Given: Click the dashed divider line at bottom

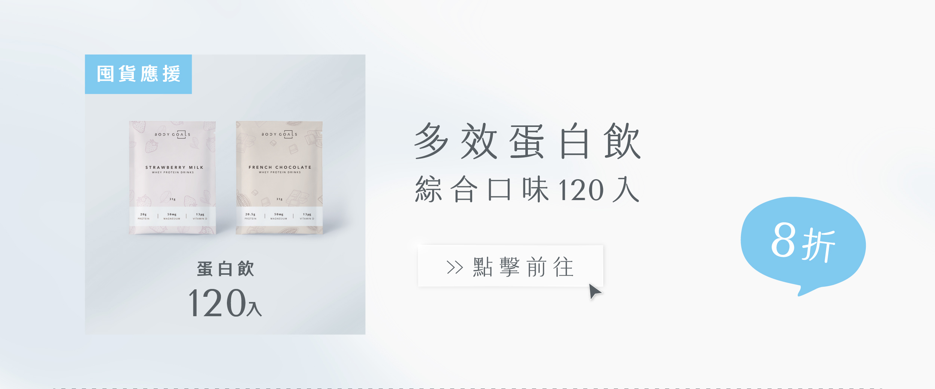Looking at the screenshot, I should click(x=467, y=388).
